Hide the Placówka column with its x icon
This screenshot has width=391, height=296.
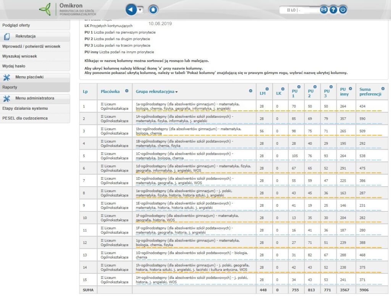coord(127,91)
